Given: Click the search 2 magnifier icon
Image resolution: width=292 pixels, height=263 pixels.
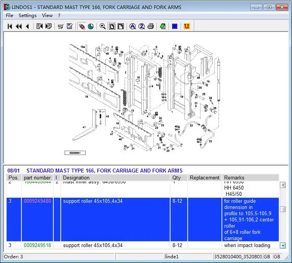Looking at the screenshot, I should (142, 26).
